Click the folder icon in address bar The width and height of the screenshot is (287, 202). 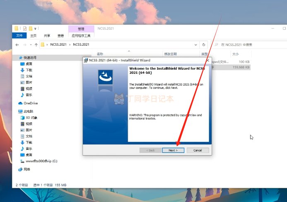[x=43, y=44]
